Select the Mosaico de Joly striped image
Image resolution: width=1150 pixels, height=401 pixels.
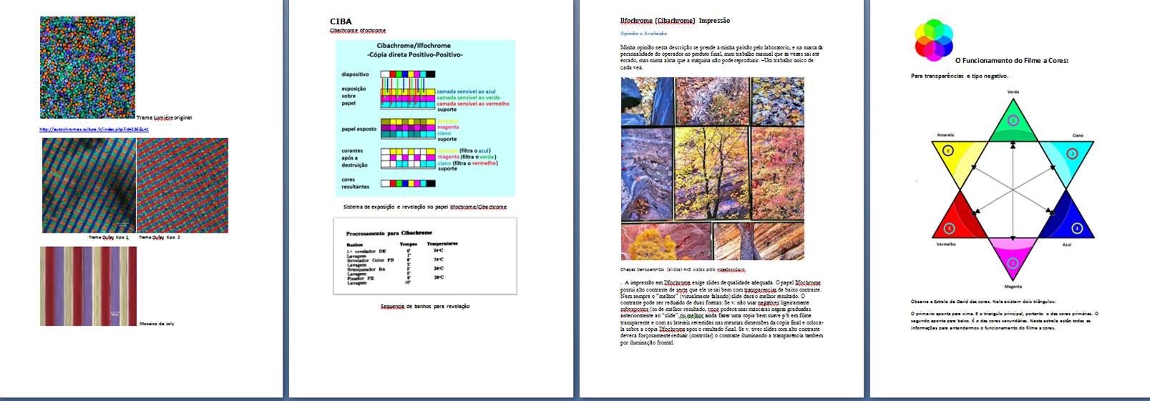[x=88, y=286]
